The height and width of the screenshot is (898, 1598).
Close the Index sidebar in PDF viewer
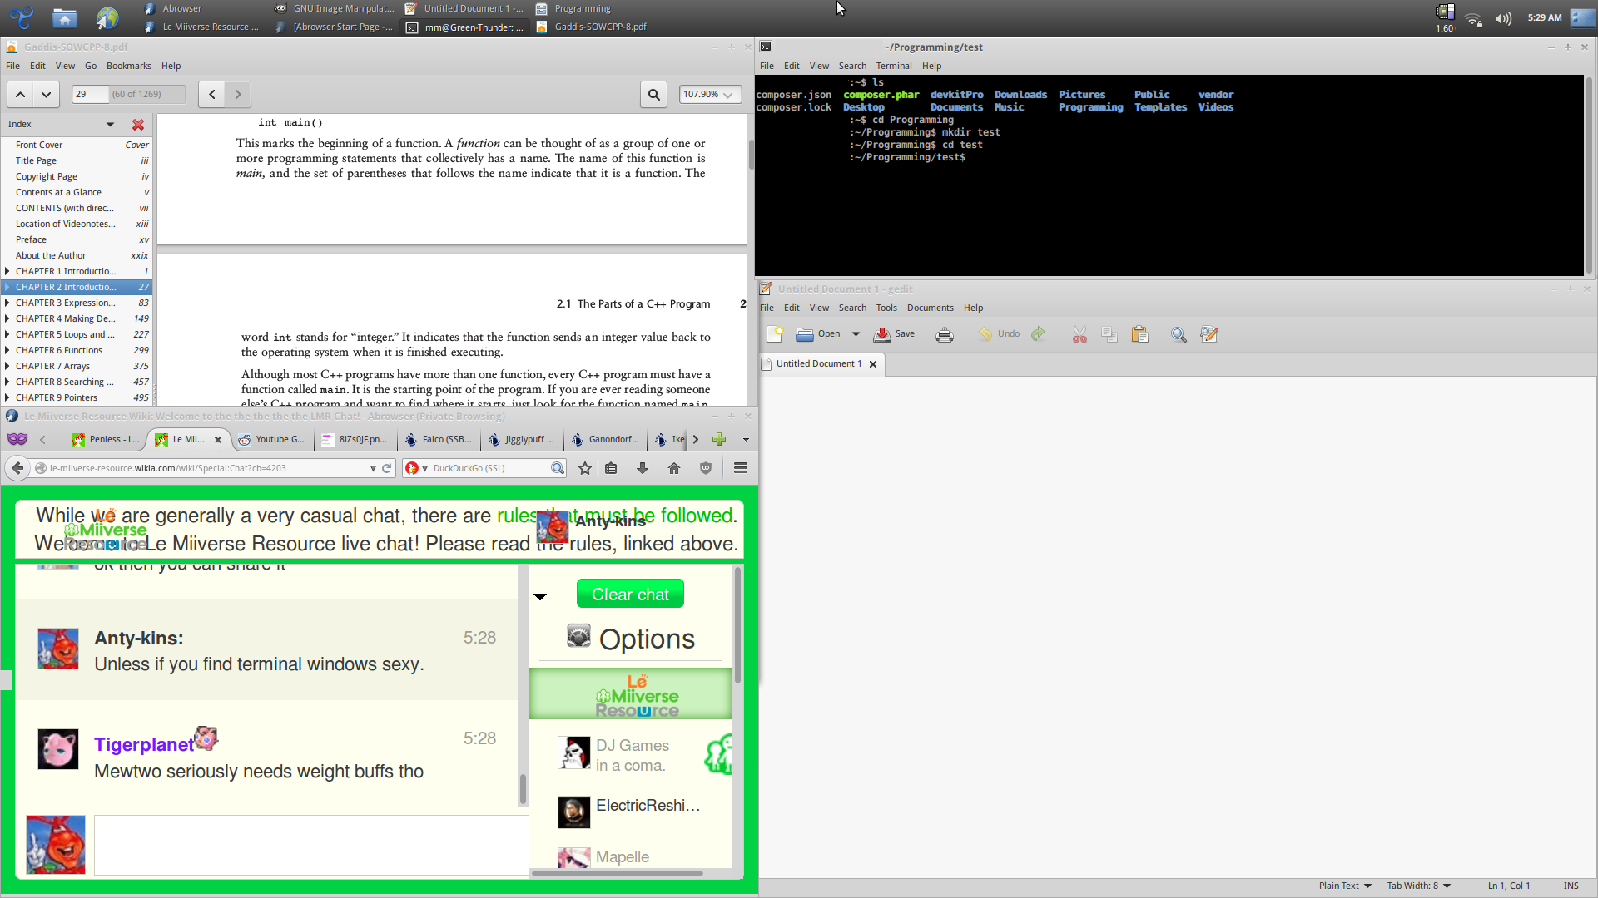click(x=138, y=125)
